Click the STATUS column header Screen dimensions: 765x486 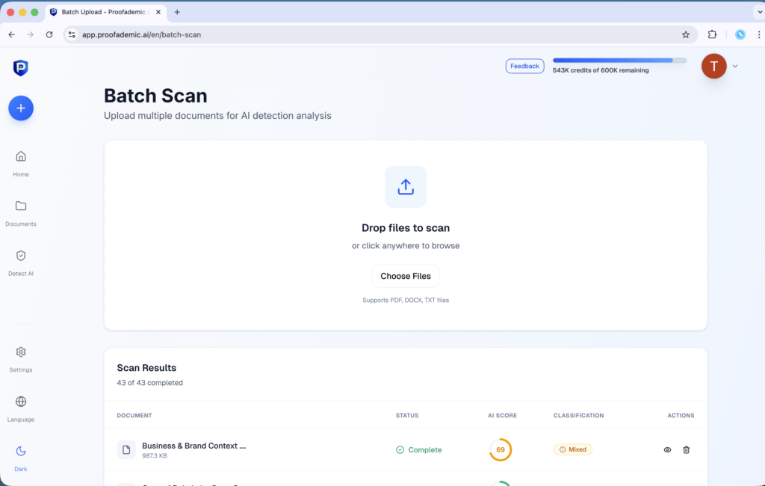pyautogui.click(x=407, y=415)
